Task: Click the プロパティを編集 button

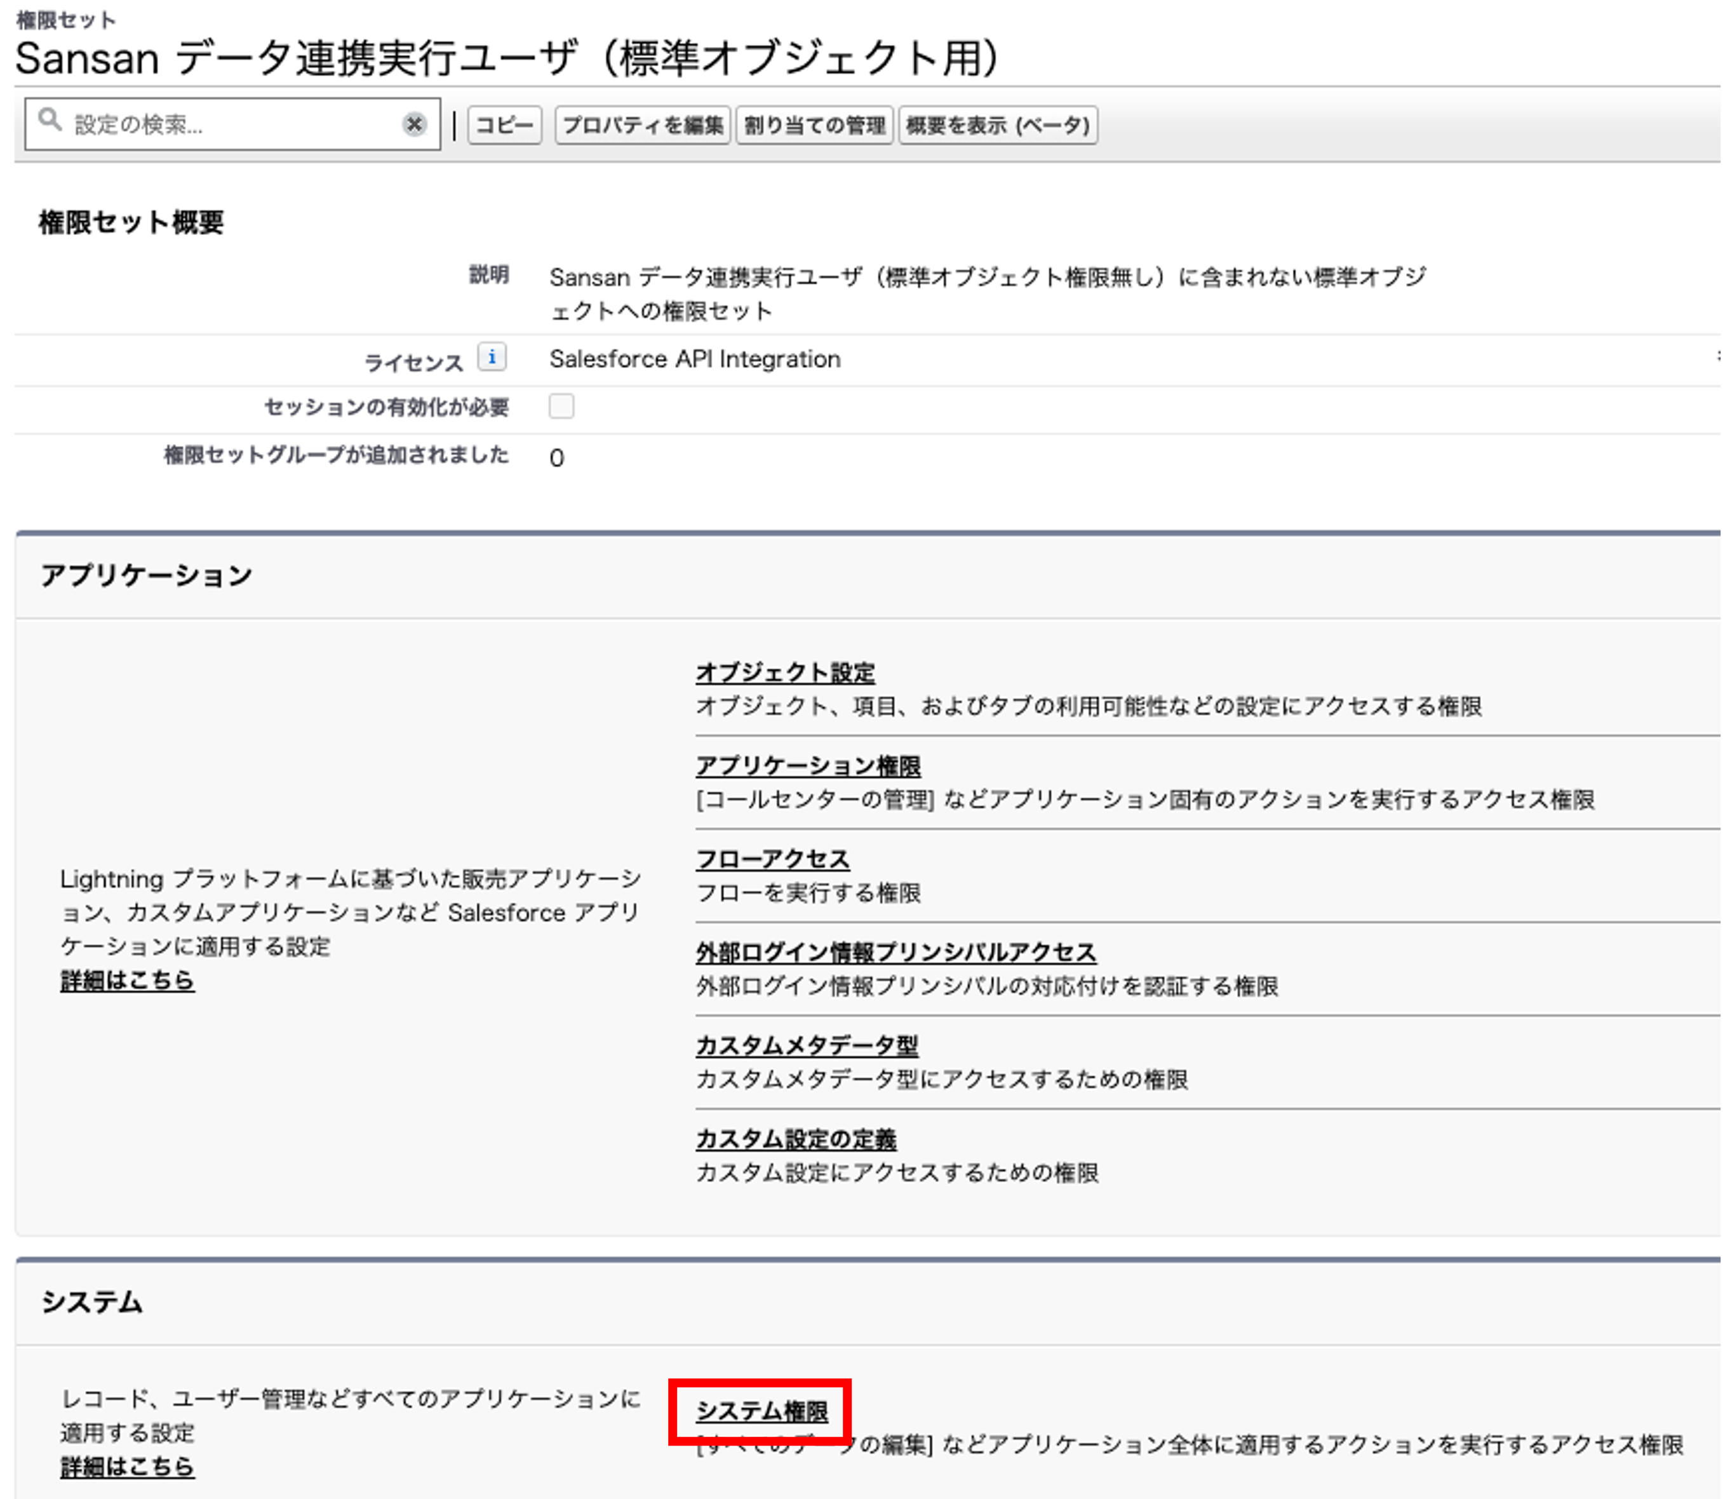Action: coord(642,126)
